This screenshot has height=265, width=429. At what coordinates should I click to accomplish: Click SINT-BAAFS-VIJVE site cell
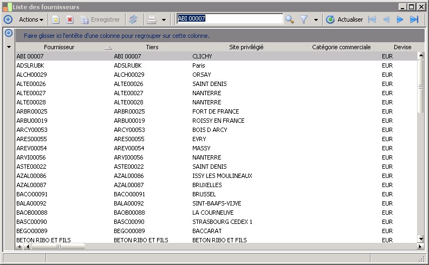217,203
